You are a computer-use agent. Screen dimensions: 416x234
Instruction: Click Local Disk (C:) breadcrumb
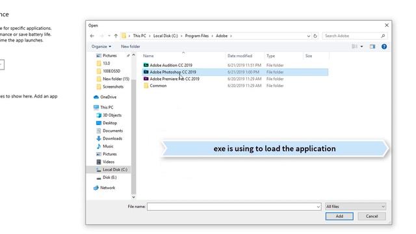coord(166,36)
